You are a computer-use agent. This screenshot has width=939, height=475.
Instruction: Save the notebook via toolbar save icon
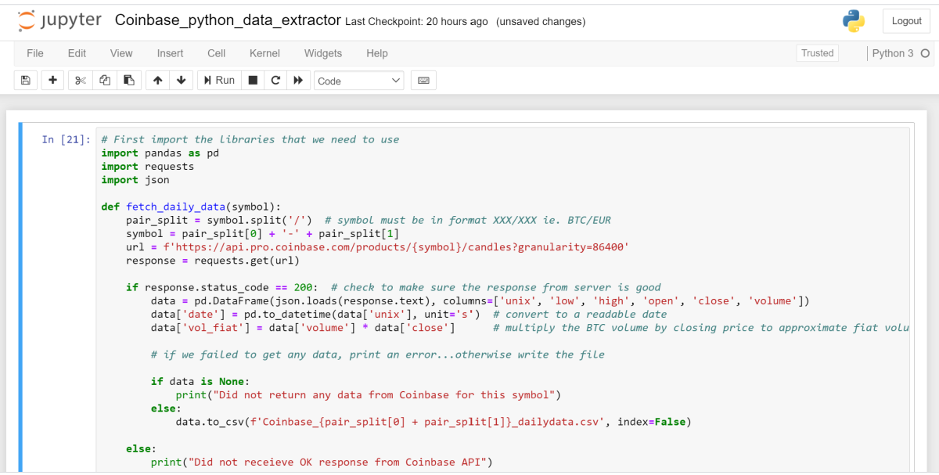[25, 80]
